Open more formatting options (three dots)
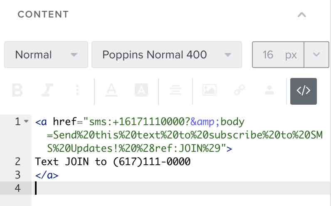Screen dimensions: 331x206 point(77,90)
